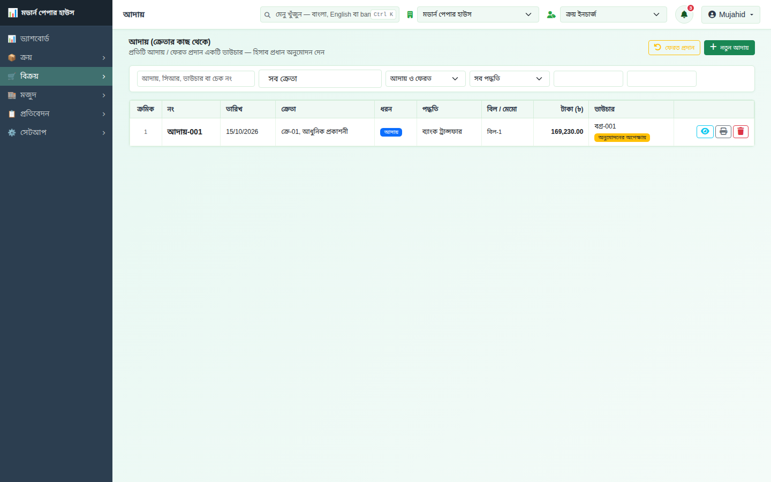
Task: Delete the আদায়-001 entry
Action: (740, 131)
